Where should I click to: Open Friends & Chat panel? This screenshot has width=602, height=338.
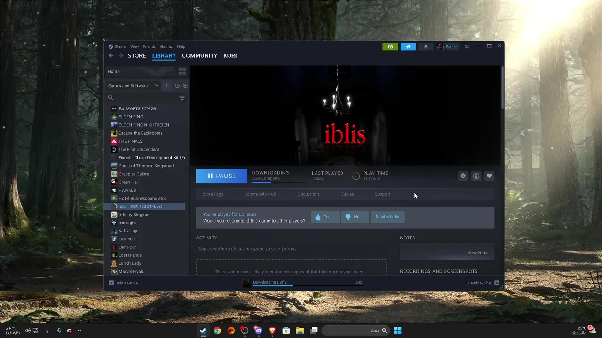click(483, 283)
